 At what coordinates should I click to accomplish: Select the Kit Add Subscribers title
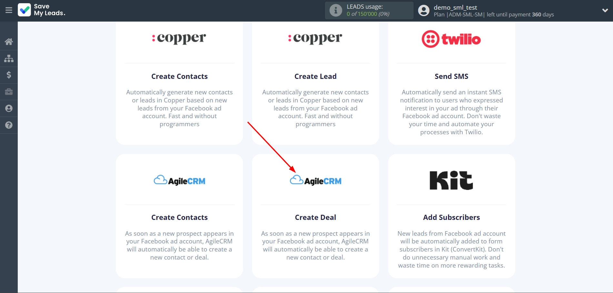(x=451, y=217)
